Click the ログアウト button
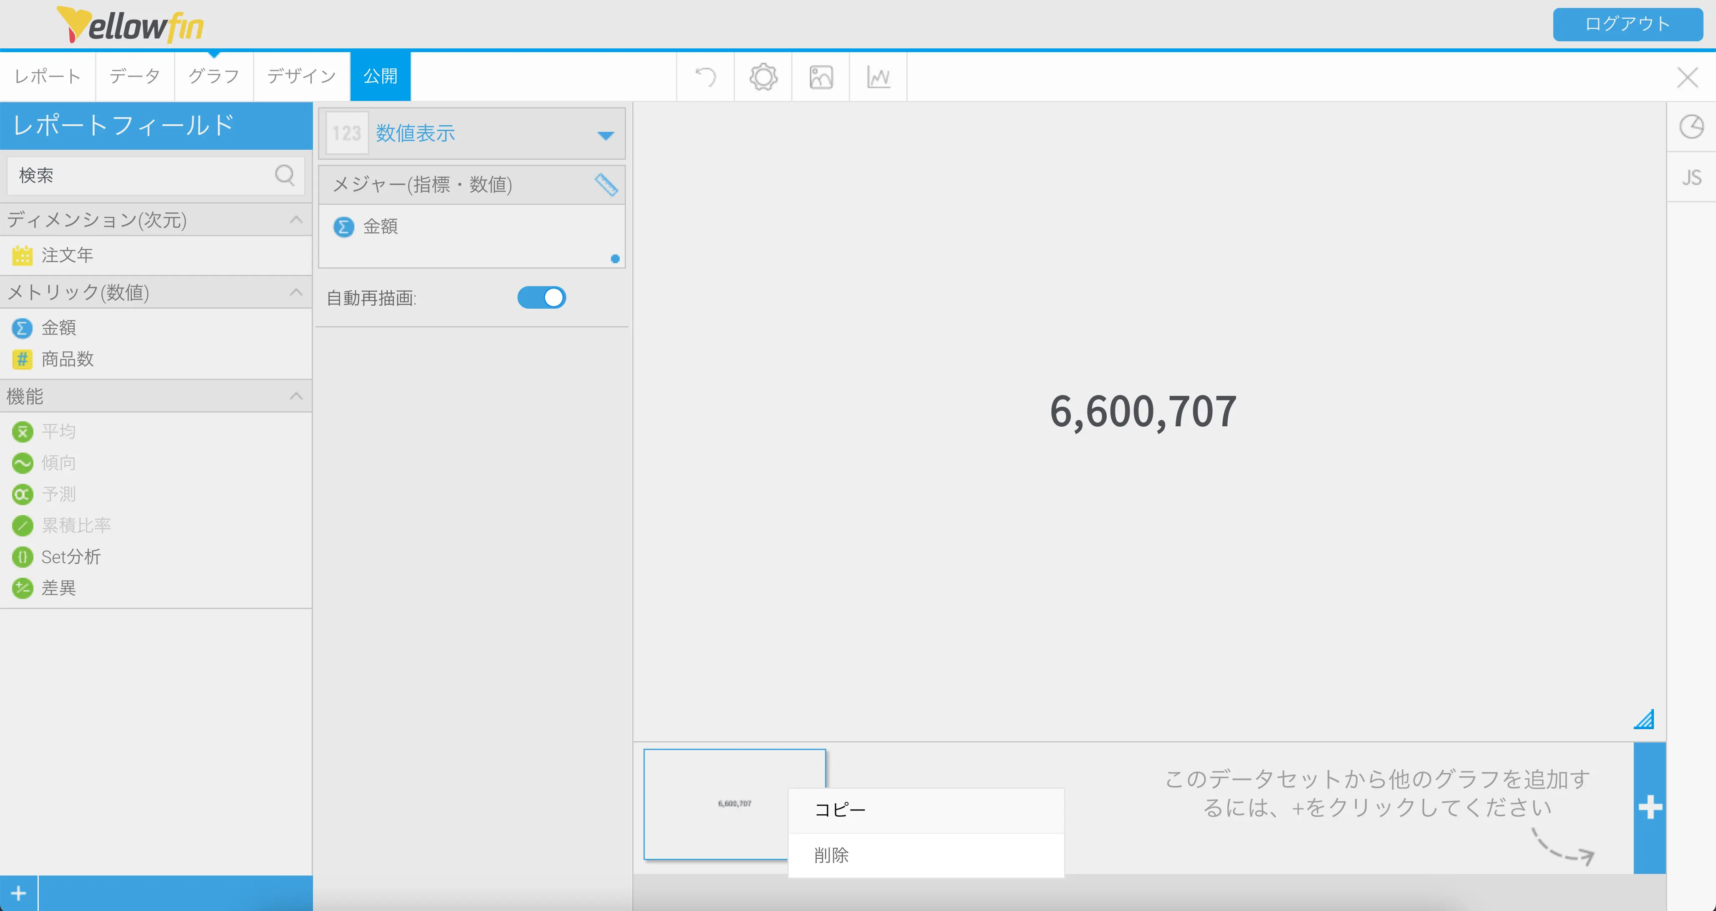The image size is (1716, 911). click(1627, 24)
